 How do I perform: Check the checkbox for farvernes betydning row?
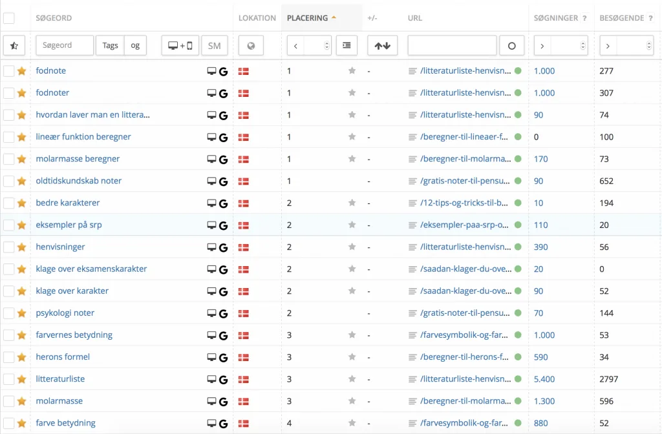point(9,335)
